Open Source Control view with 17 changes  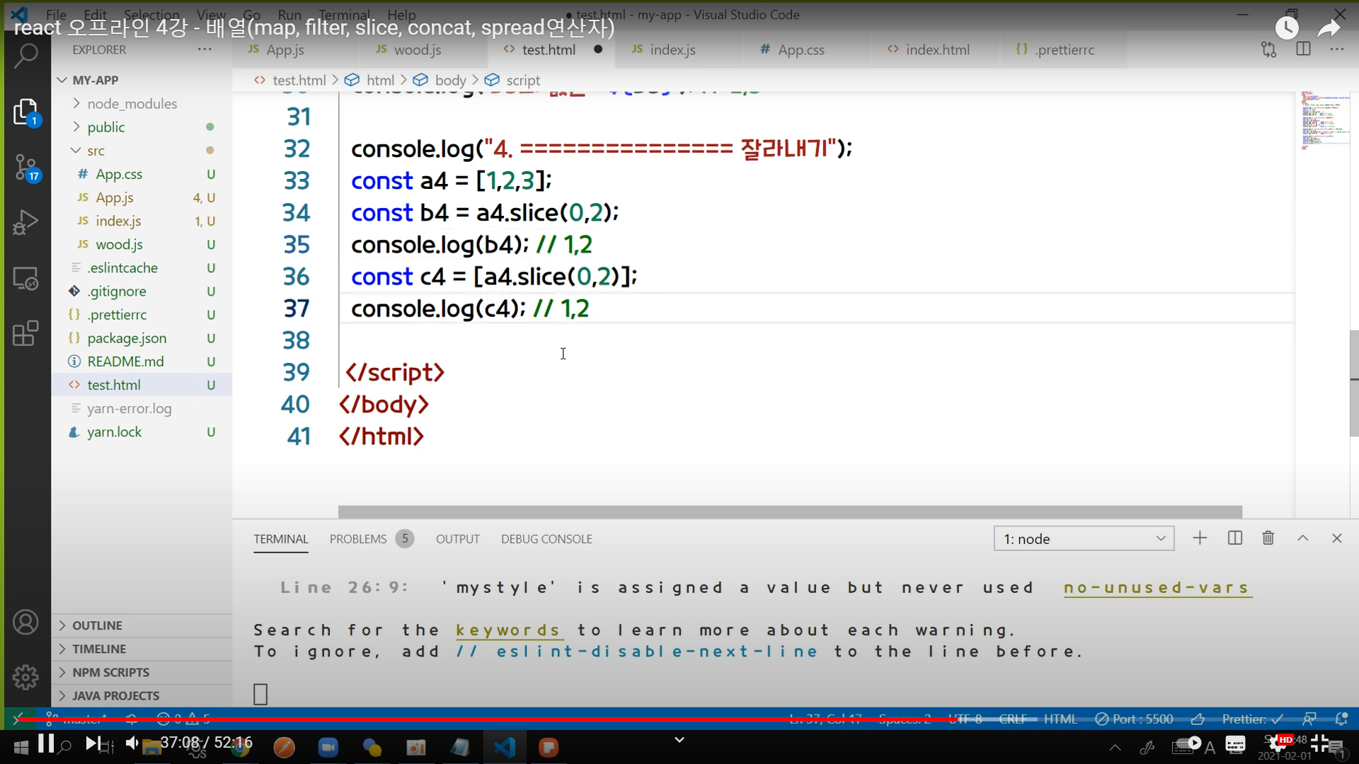[x=27, y=168]
